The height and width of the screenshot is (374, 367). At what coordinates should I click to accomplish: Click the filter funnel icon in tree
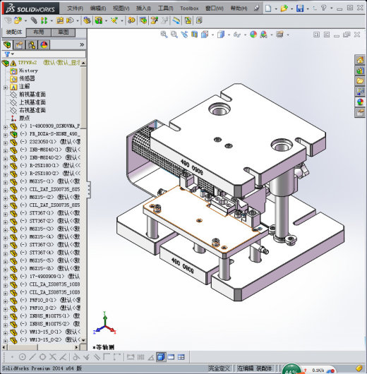click(x=7, y=54)
